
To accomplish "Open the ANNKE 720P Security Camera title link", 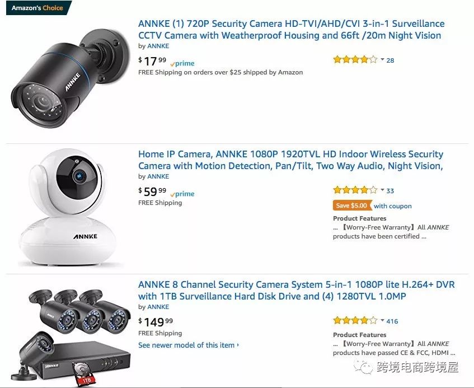I will pos(292,29).
